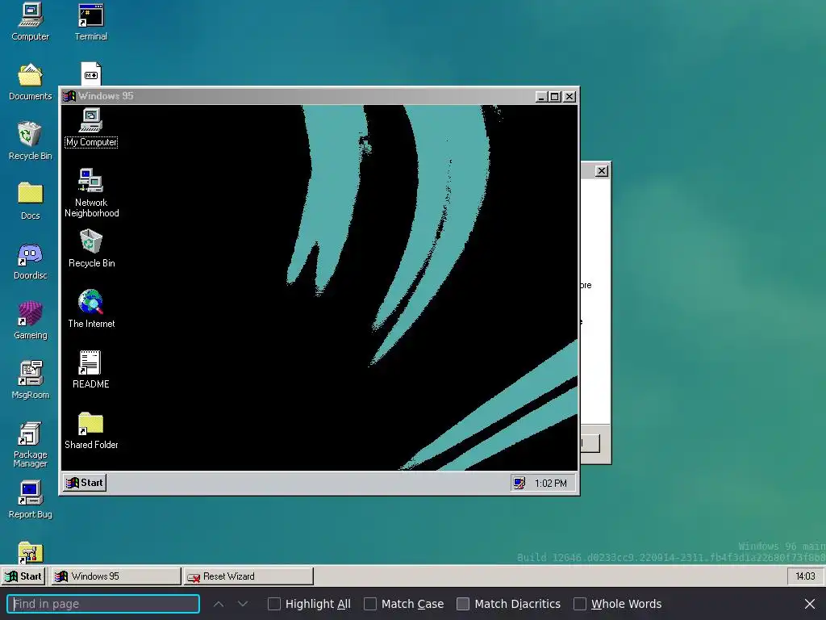This screenshot has width=826, height=620.
Task: Toggle the Match Diacritics checkbox
Action: (463, 604)
